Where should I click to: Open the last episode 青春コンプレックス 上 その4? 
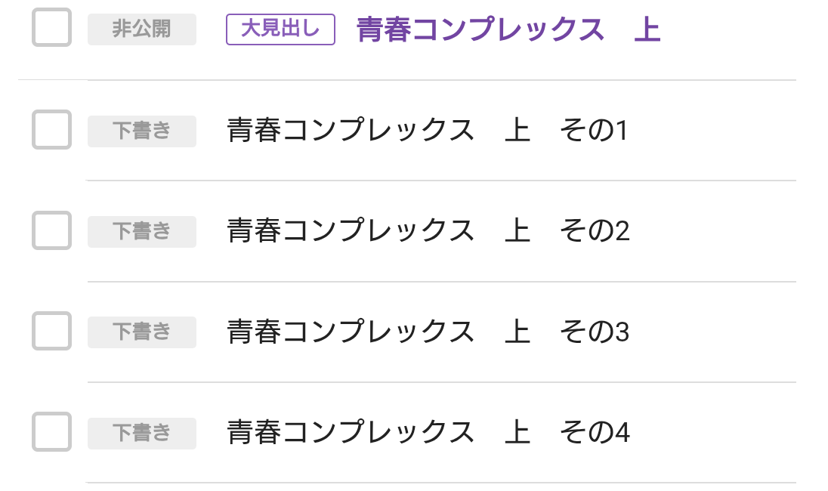pos(428,433)
